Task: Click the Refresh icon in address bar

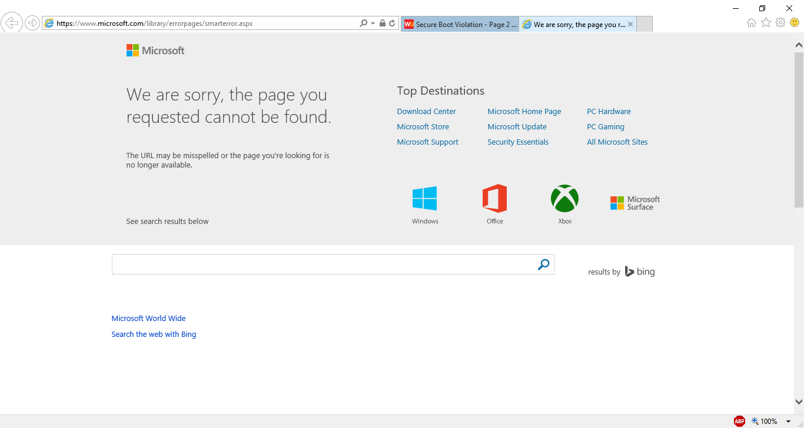Action: pos(392,24)
